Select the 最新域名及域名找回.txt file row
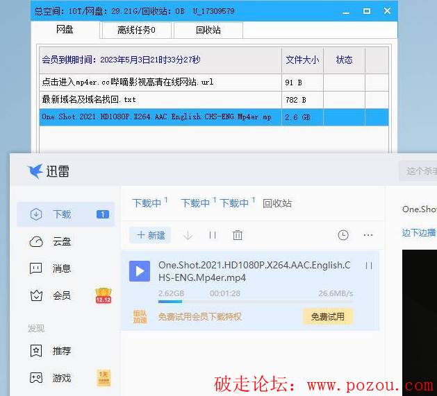Screen dimensions: 437x396 tap(214, 100)
